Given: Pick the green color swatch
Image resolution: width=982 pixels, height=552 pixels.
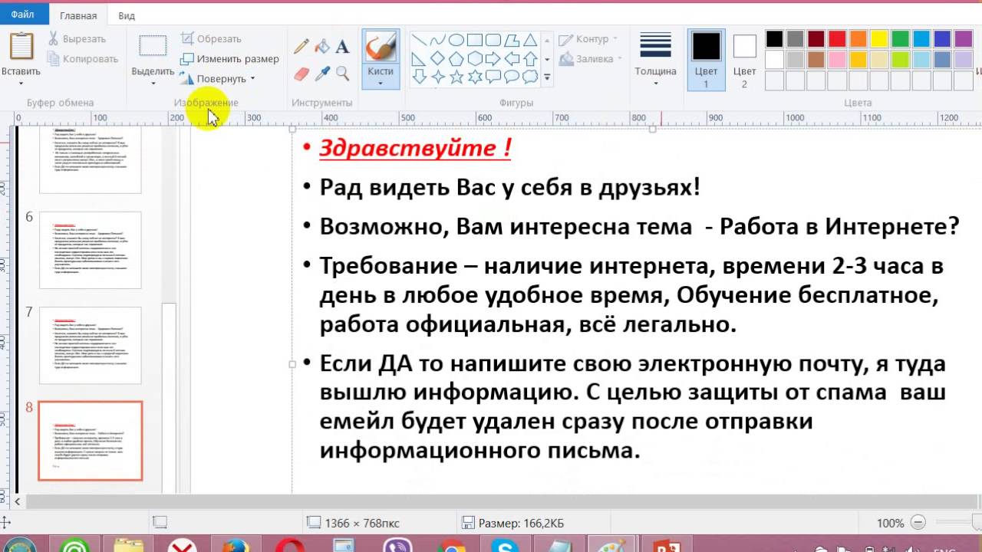Looking at the screenshot, I should pyautogui.click(x=901, y=39).
